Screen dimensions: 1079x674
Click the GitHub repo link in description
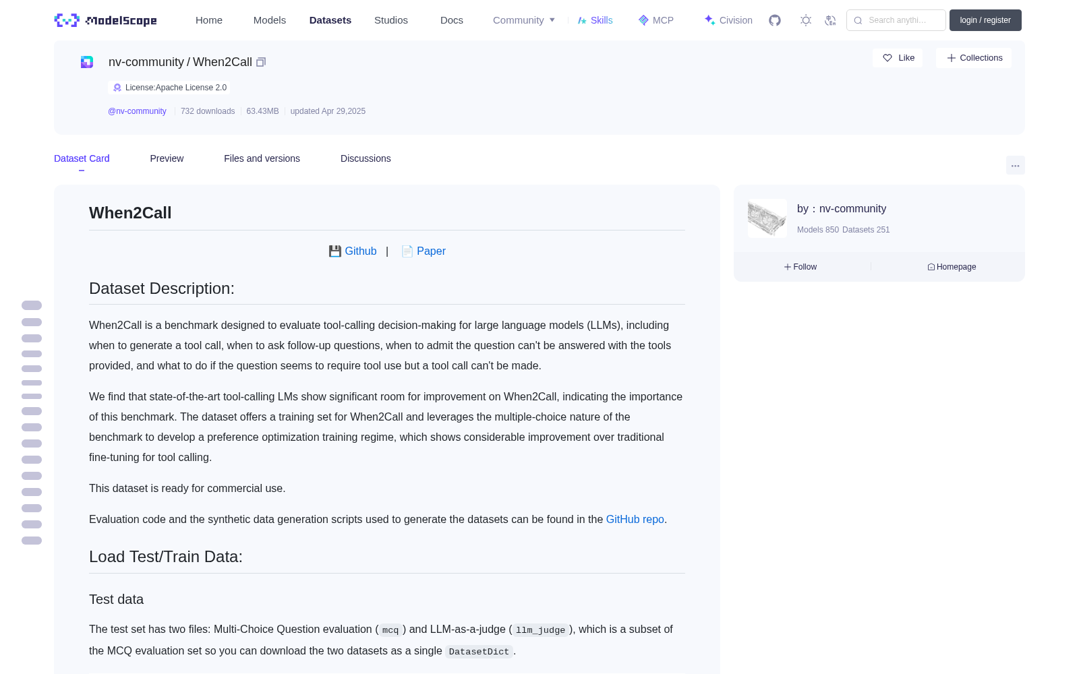pyautogui.click(x=635, y=519)
